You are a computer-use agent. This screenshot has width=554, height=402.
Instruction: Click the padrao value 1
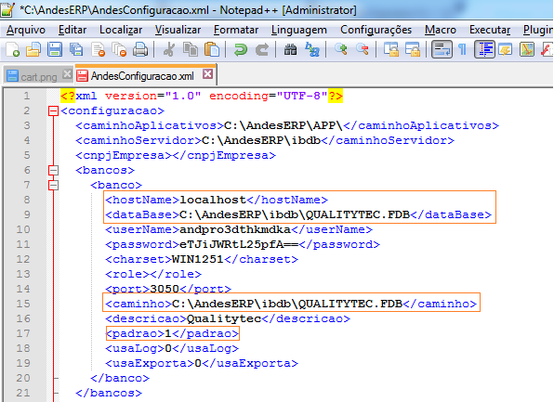pyautogui.click(x=168, y=333)
